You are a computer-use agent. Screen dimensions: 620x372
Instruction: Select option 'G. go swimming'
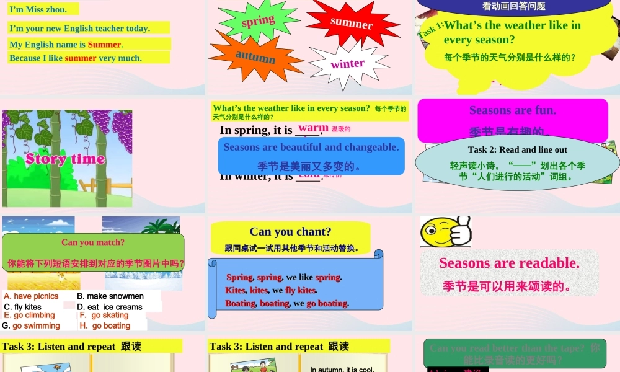pos(31,325)
